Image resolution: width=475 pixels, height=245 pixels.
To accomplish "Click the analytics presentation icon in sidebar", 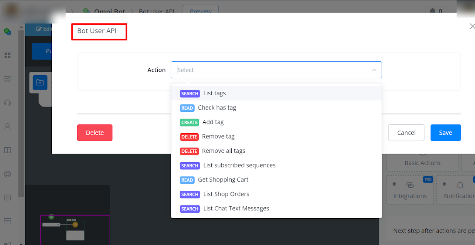I will coord(8,79).
